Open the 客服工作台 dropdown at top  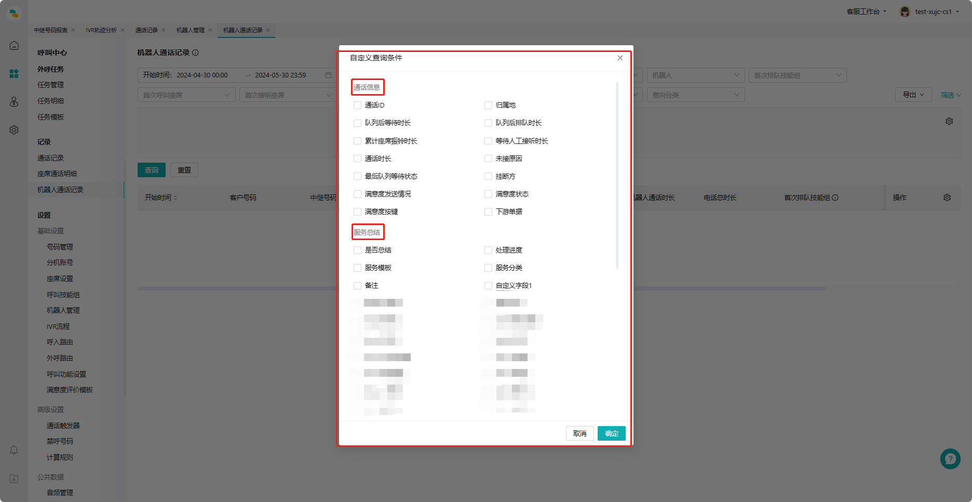pos(867,11)
